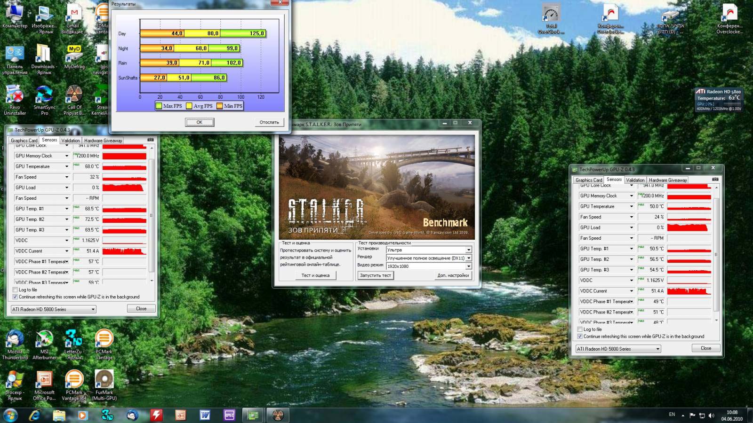Open the FurMark (Multi-GPU) desktop icon
The height and width of the screenshot is (423, 753).
click(x=104, y=380)
